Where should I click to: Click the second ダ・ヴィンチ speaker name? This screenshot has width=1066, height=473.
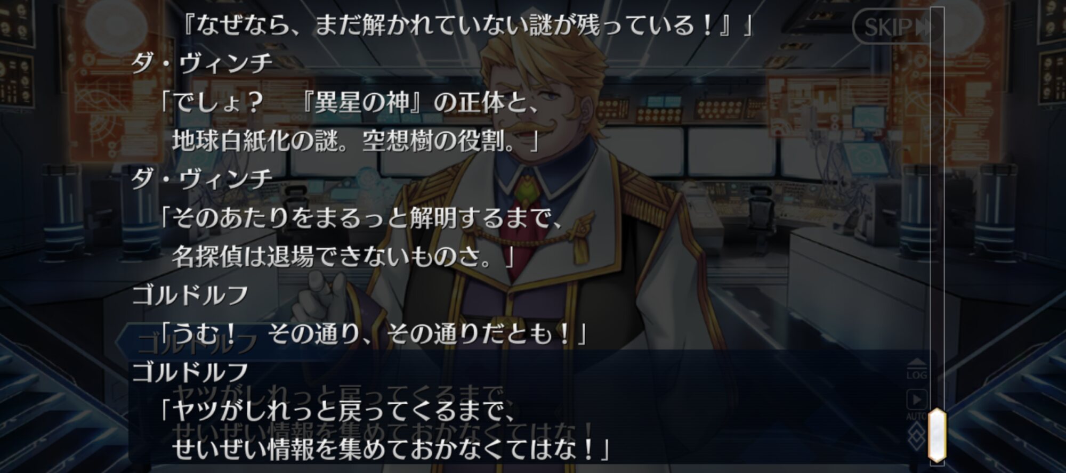(x=202, y=179)
